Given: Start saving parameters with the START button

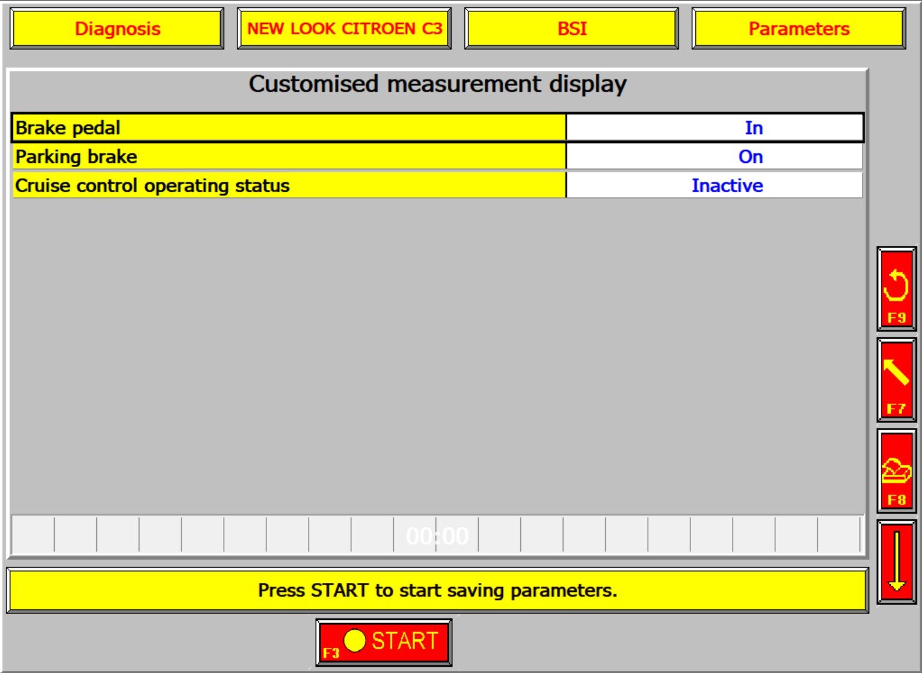Looking at the screenshot, I should 384,642.
